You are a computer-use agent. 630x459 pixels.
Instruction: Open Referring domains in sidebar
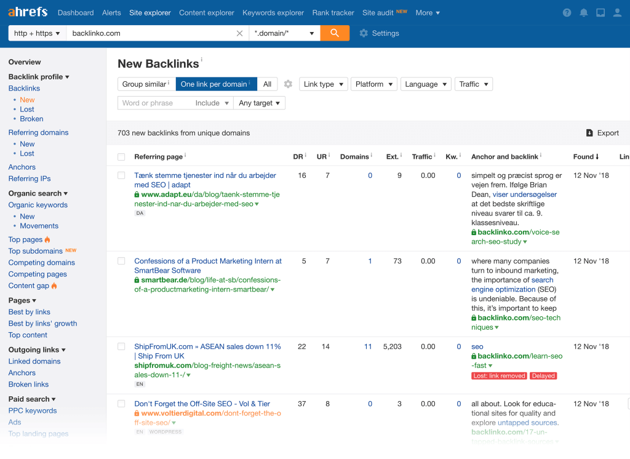tap(38, 132)
